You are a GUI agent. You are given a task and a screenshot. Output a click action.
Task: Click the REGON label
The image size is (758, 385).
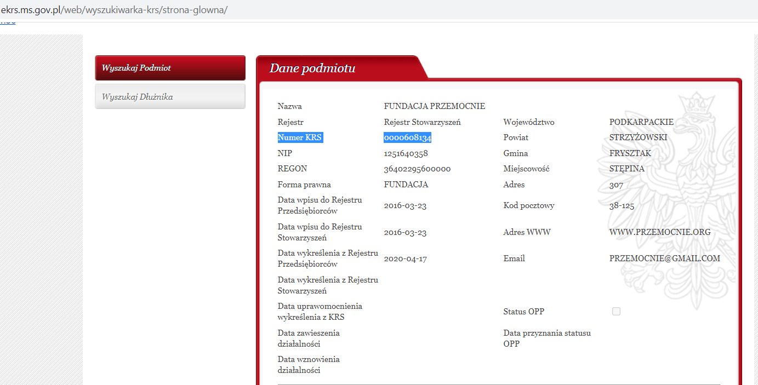tap(293, 169)
